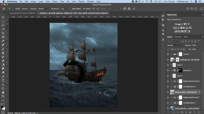Open the Share icon in options bar

(x=201, y=9)
